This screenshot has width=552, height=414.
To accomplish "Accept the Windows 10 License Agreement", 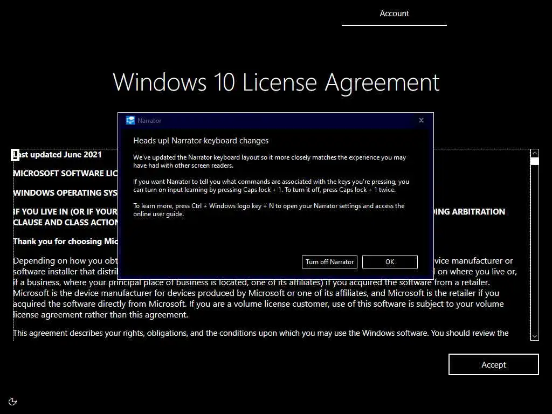I will tap(494, 364).
